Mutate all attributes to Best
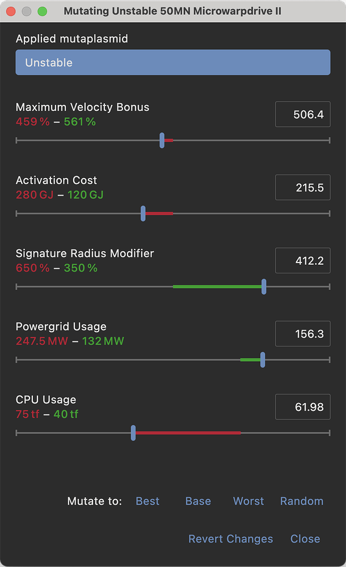Image resolution: width=346 pixels, height=567 pixels. tap(147, 501)
